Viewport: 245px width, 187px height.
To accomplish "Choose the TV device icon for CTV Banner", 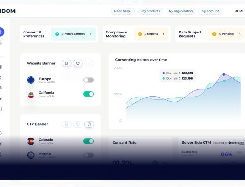I will pyautogui.click(x=89, y=124).
